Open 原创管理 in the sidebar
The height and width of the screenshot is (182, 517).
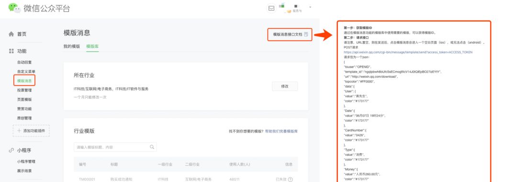pos(24,118)
